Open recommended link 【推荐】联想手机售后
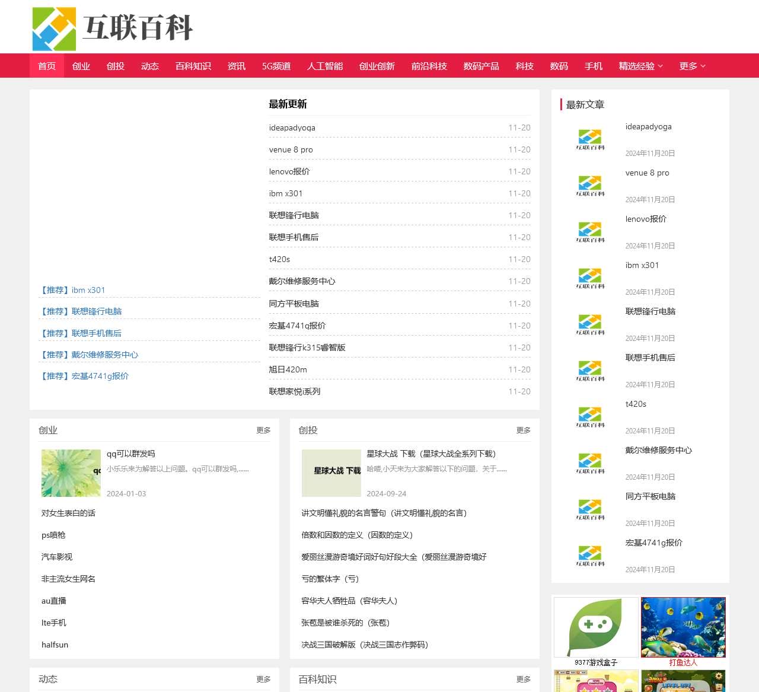Viewport: 759px width, 692px height. click(80, 333)
